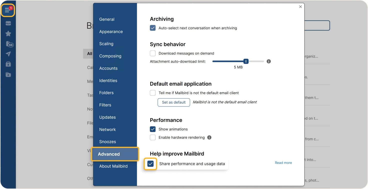The height and width of the screenshot is (189, 368).
Task: Open the Sent messages icon
Action: 8,53
